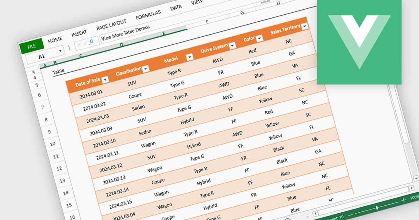Click the horizontal scrollbar right arrow
Screen dimensions: 419x220
[x=412, y=188]
